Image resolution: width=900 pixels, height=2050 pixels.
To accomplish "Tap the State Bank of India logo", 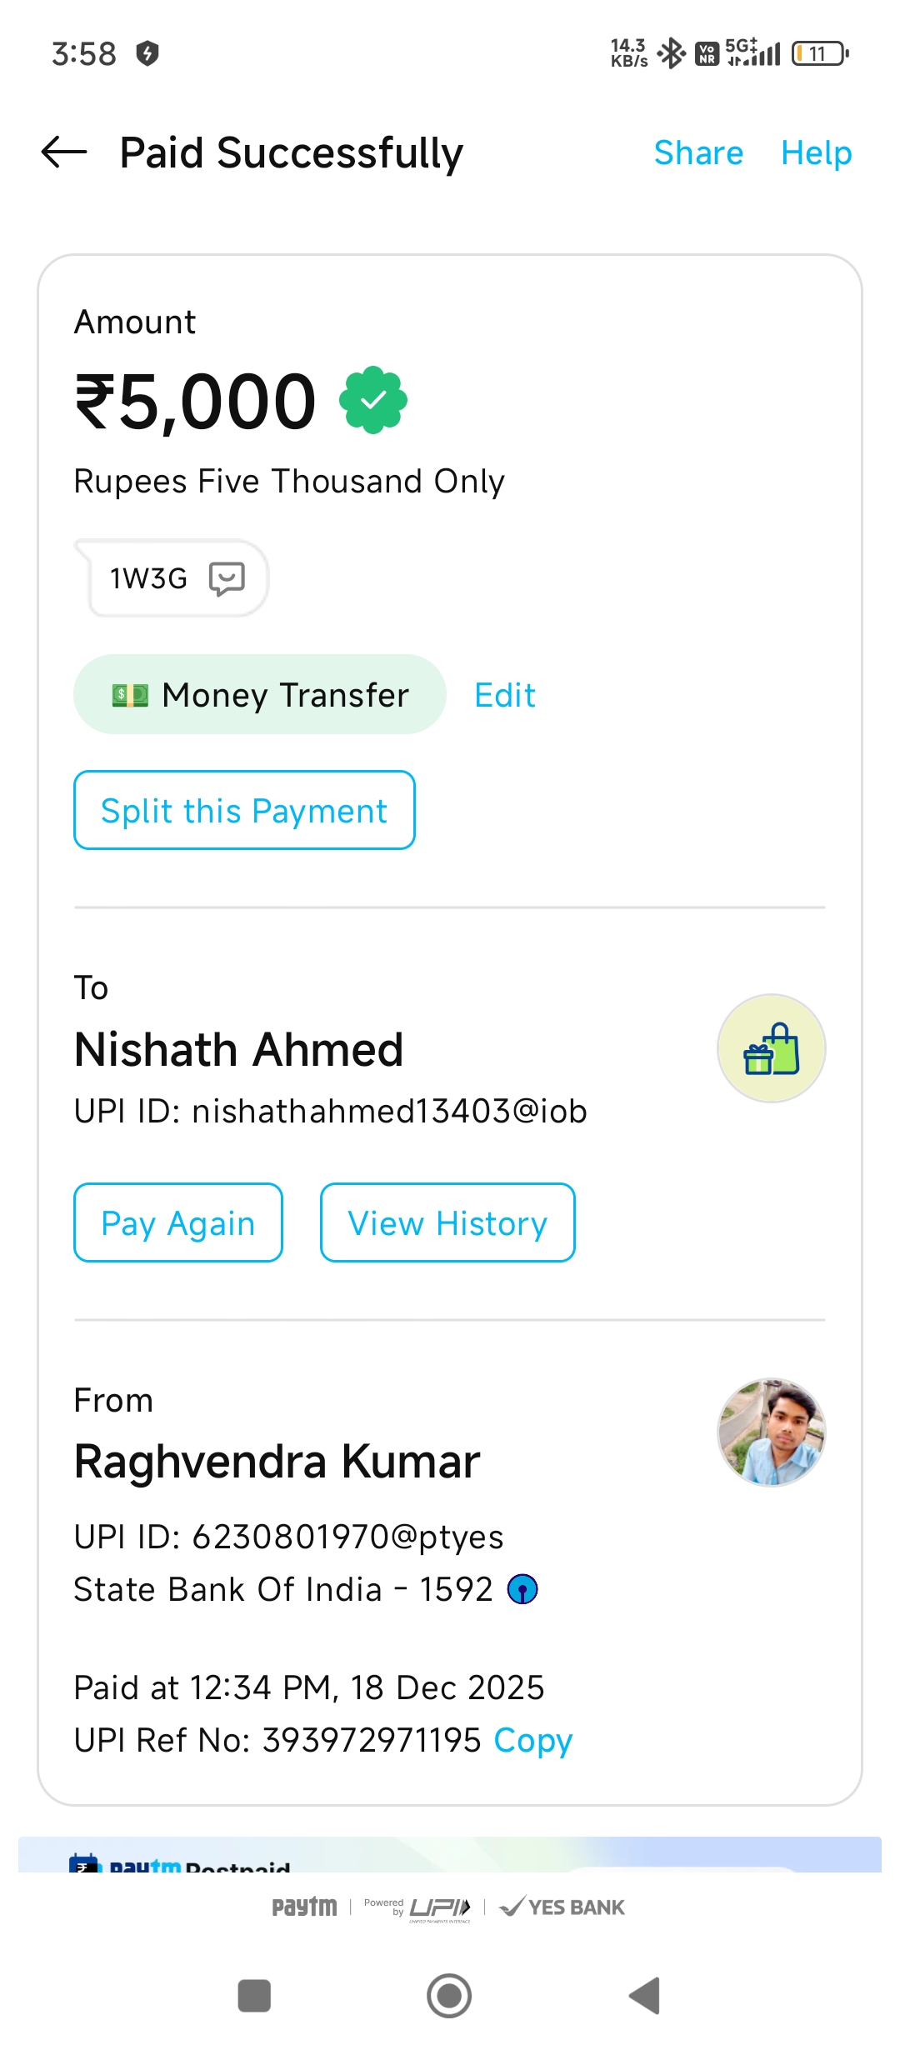I will pos(522,1589).
